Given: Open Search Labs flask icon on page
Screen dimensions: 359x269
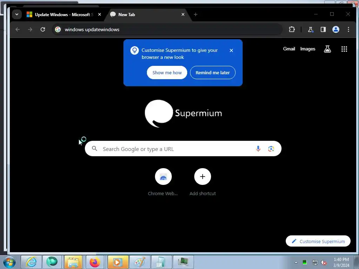Looking at the screenshot, I should point(327,49).
